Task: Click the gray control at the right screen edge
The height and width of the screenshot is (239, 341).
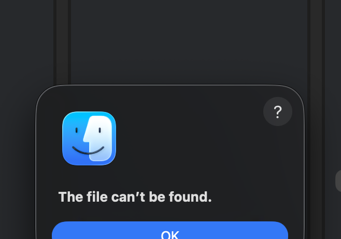Action: tap(338, 181)
